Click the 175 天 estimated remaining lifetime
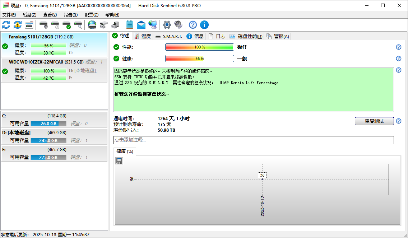 [164, 124]
